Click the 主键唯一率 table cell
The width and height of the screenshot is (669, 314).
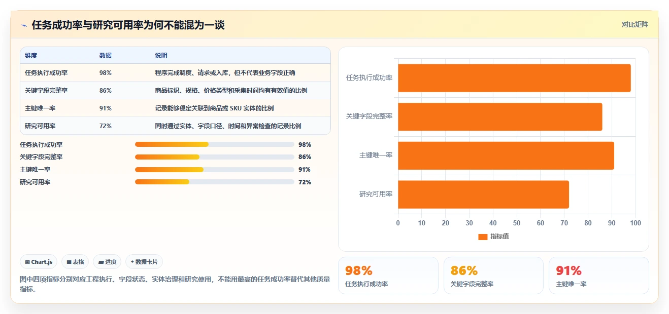coord(40,108)
